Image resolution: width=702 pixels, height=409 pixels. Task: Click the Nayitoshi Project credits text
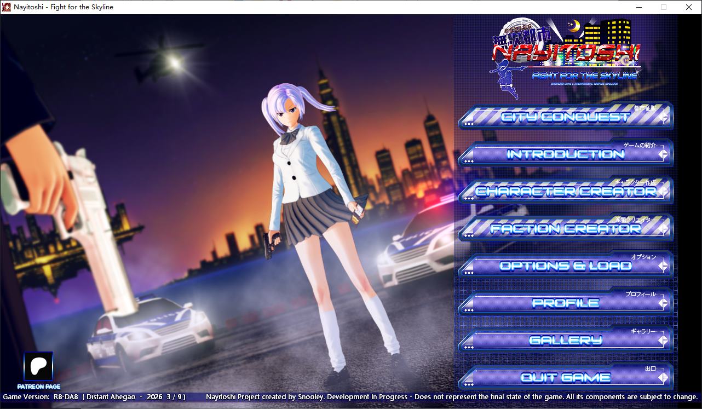tap(451, 397)
